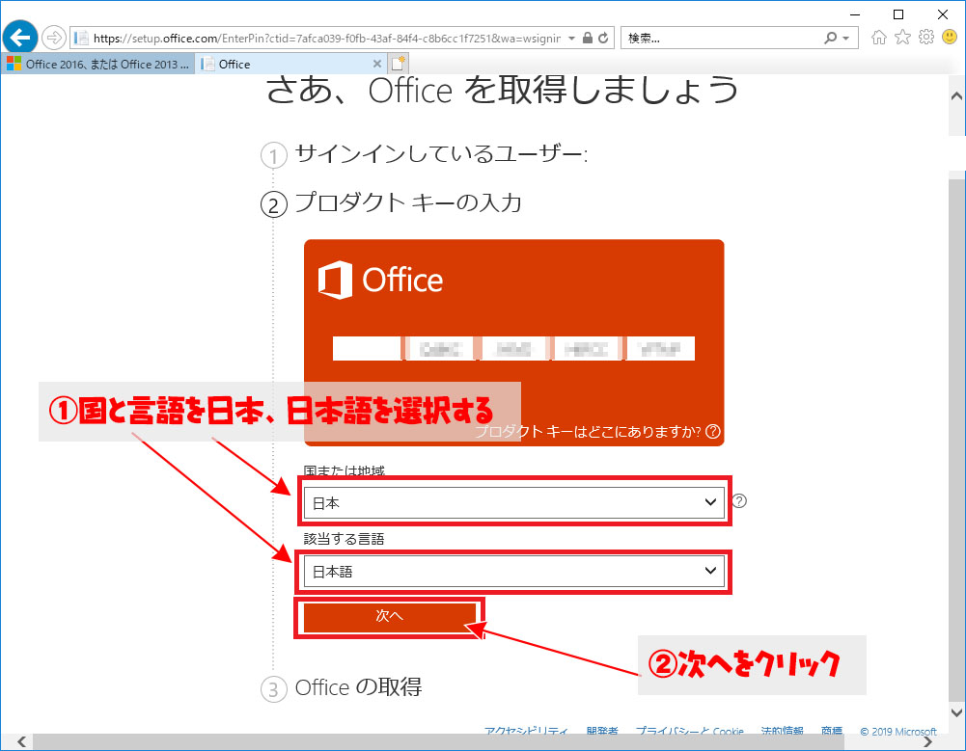The width and height of the screenshot is (966, 751).
Task: Click the vertical scrollbar up arrow
Action: point(956,95)
